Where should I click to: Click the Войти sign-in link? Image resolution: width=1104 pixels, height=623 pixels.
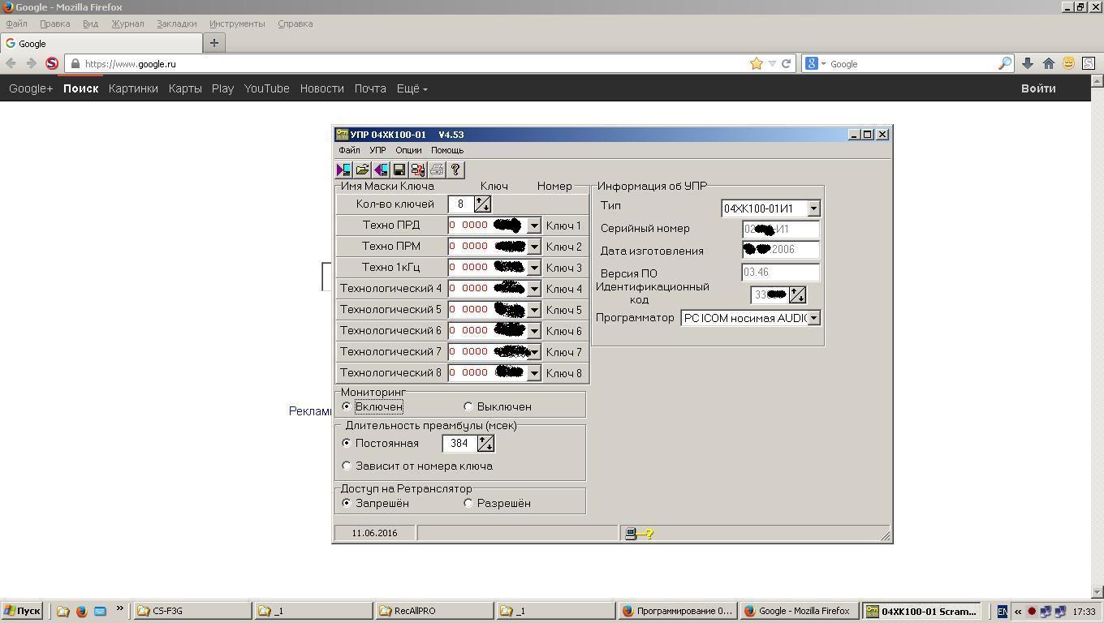1037,88
